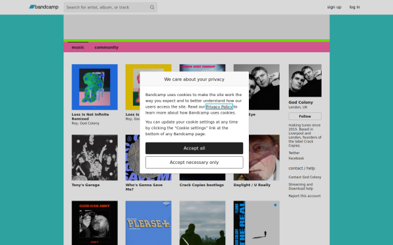Click Loss Is Not Infinite Remixed title

click(x=90, y=116)
